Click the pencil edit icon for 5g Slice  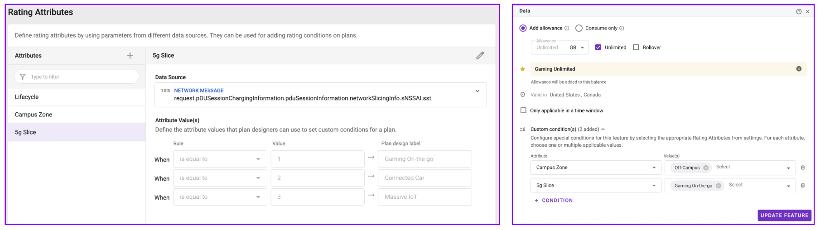[x=480, y=56]
